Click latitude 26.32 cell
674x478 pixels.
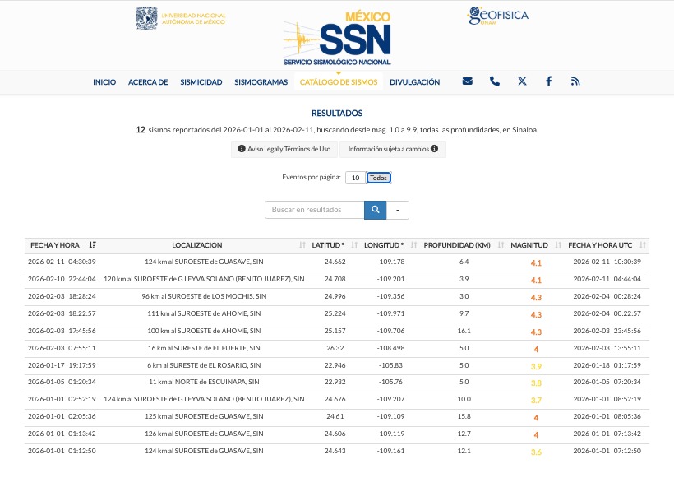tap(335, 348)
